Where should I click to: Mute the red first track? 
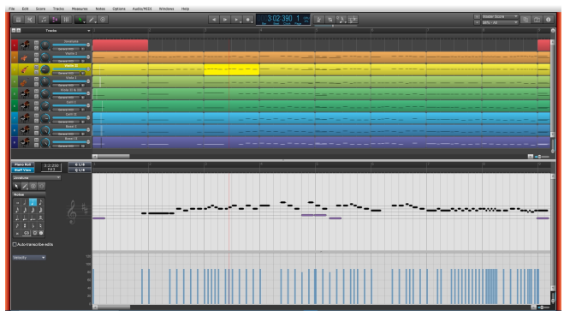[36, 43]
